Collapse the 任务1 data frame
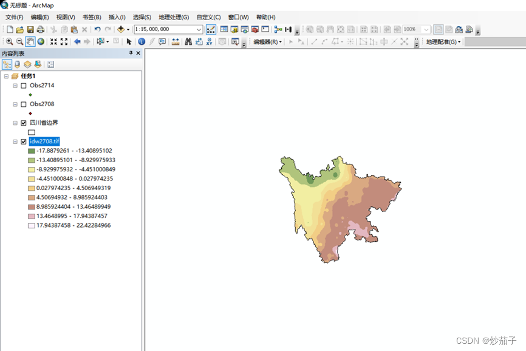The image size is (526, 351). [6, 76]
